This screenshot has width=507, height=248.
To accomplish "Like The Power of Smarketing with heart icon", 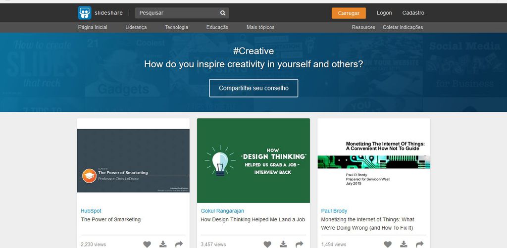I will point(147,244).
